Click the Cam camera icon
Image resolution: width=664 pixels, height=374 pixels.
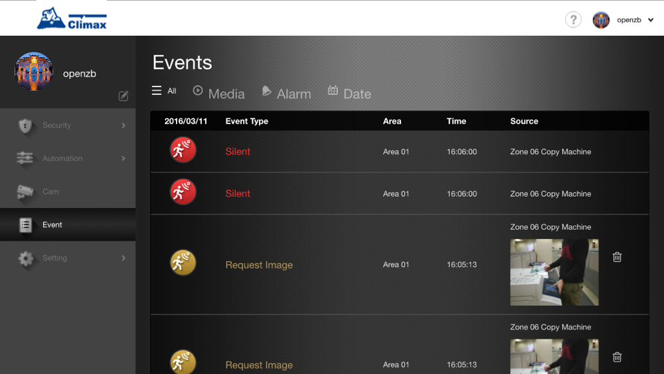tap(25, 191)
